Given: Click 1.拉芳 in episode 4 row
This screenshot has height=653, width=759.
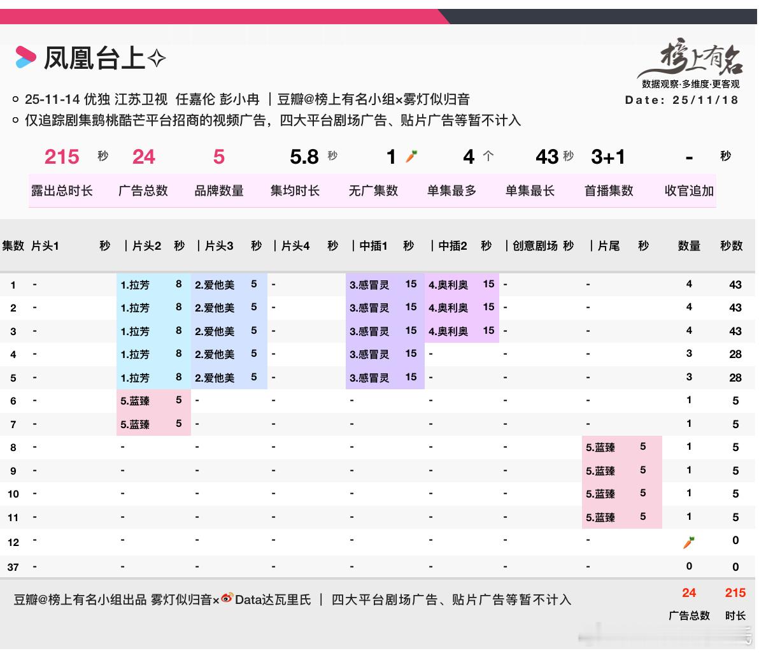Looking at the screenshot, I should (x=135, y=354).
